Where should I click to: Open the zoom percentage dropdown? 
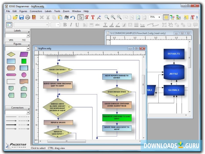(x=159, y=17)
